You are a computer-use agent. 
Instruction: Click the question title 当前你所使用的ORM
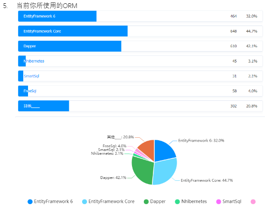[x=47, y=6]
